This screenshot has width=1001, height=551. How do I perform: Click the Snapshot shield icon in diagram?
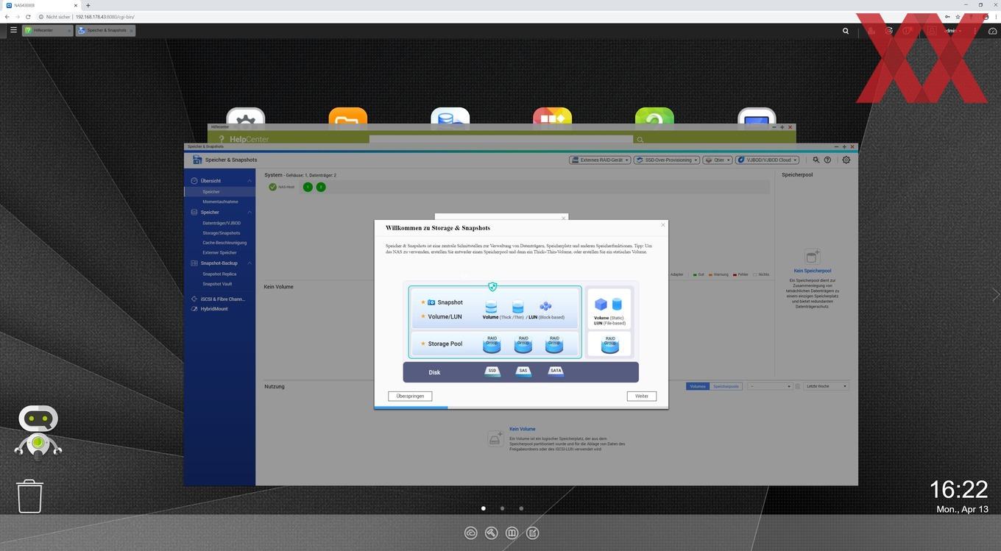[492, 287]
